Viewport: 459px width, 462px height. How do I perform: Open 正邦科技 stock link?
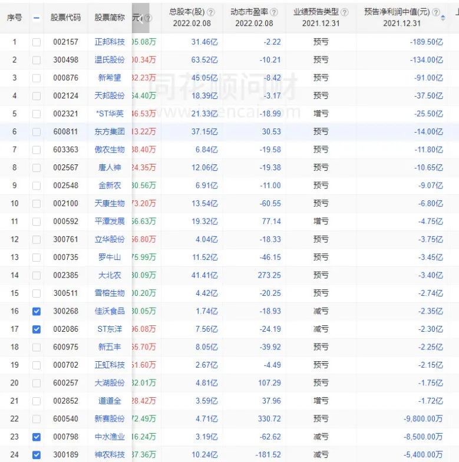(x=110, y=42)
